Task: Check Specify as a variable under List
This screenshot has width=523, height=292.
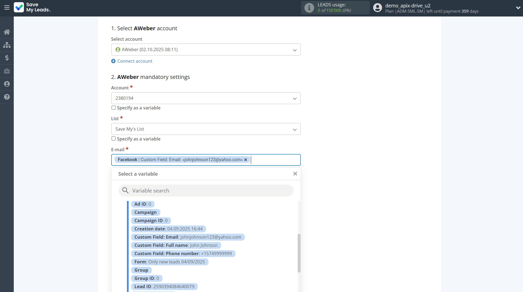Action: [x=113, y=139]
